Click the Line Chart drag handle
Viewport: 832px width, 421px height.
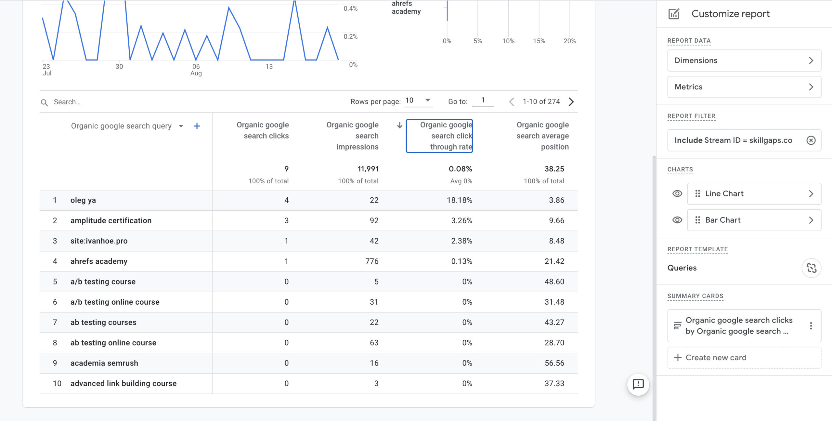click(697, 193)
